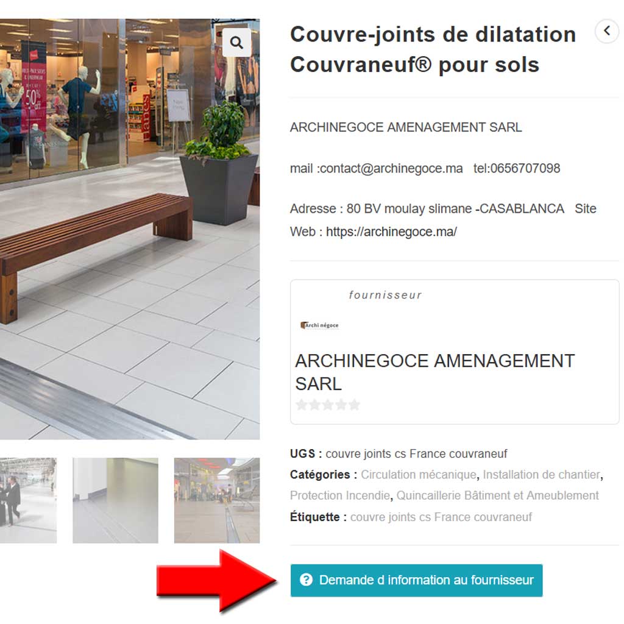Select middle thumbnail showing floor joint corridor

115,500
